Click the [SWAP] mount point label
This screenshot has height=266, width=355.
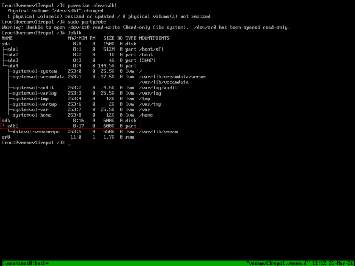(x=147, y=60)
